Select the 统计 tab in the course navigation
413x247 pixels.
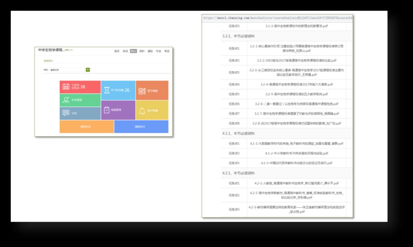click(x=133, y=51)
